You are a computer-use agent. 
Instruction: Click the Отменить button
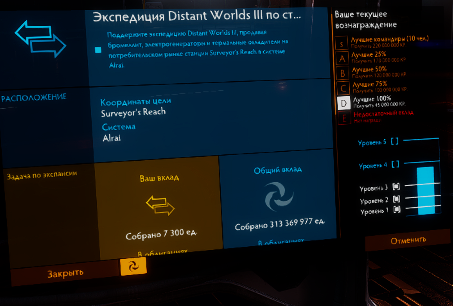[x=408, y=240]
